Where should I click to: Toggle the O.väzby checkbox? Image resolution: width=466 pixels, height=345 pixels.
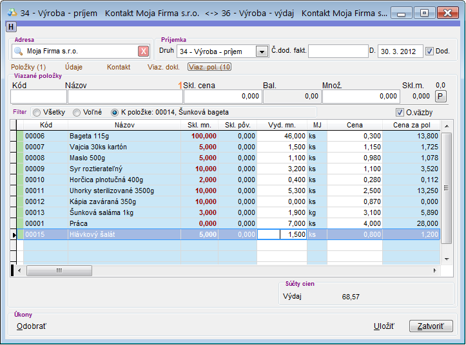tap(400, 112)
